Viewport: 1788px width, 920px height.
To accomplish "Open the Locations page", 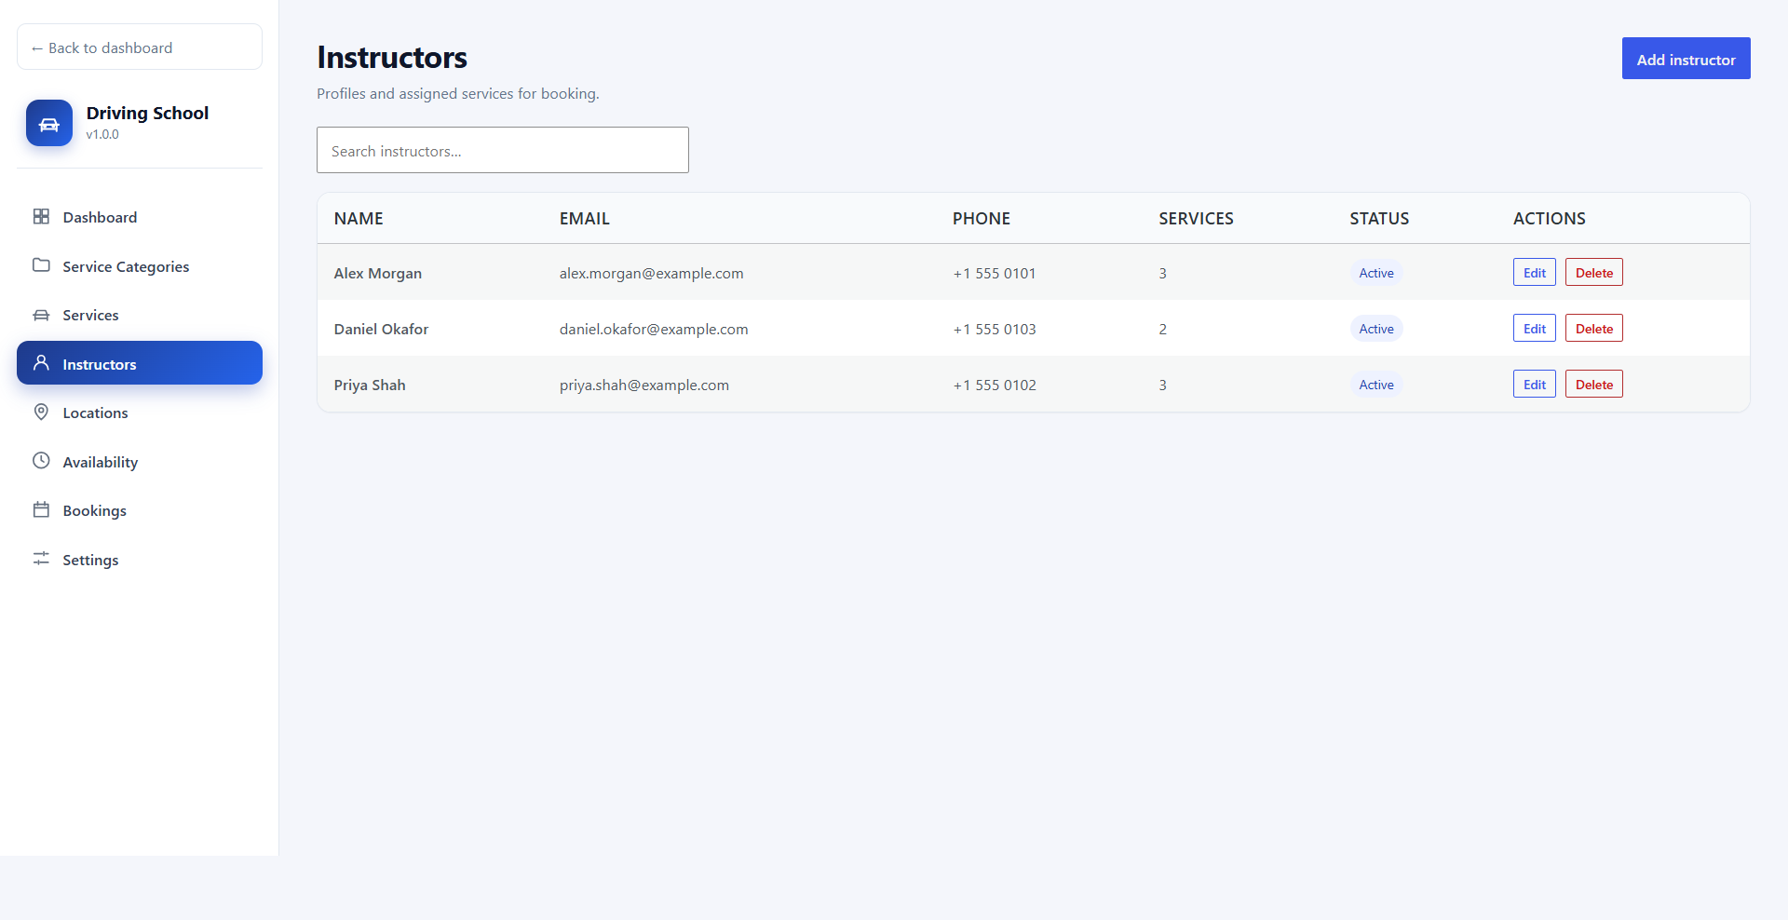I will coord(140,413).
